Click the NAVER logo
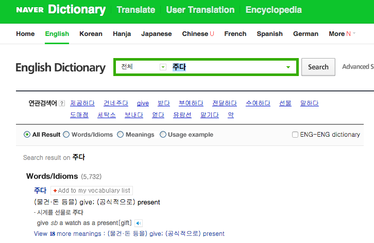The height and width of the screenshot is (243, 374). (29, 10)
